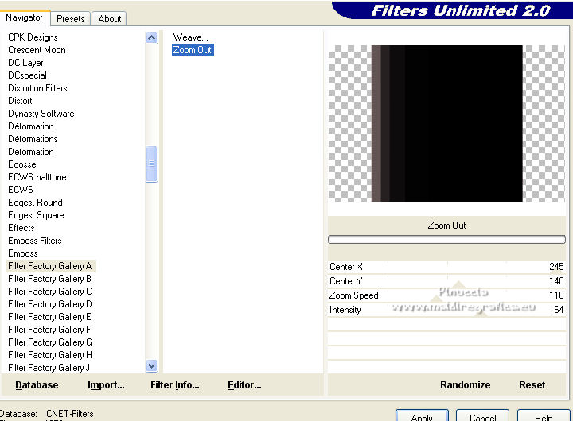Open the Presets tab

pyautogui.click(x=71, y=19)
